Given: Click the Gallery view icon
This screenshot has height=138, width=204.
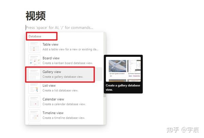Looking at the screenshot, I should tap(34, 74).
